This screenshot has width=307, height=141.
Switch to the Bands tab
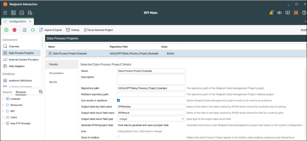(x=53, y=82)
